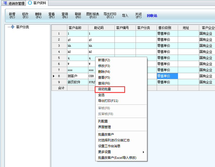Viewport: 215px width, 167px height.
Task: Click 批量改客户(Excel导入修改) menu entry
Action: [117, 158]
